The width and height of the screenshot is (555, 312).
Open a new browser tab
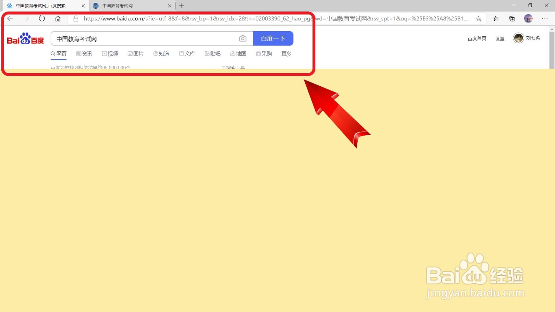coord(181,6)
